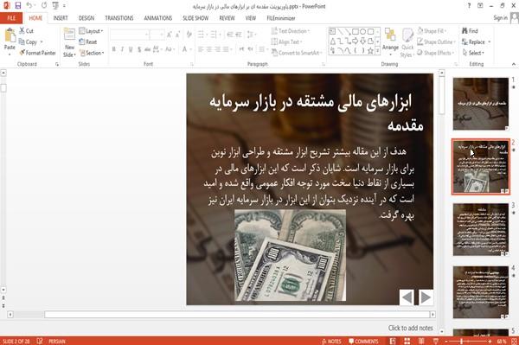Click Decrease Font Size icon
The height and width of the screenshot is (345, 519).
(178, 34)
